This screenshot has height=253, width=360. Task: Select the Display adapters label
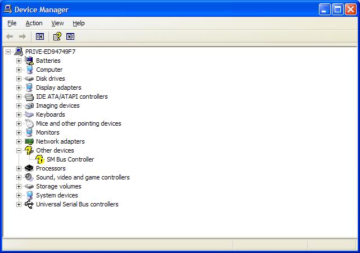(58, 88)
